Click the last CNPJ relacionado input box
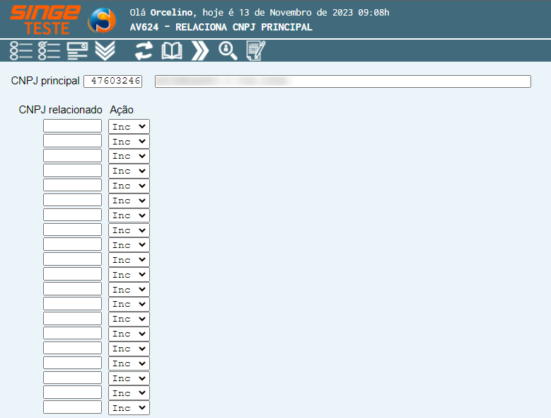Viewport: 551px width, 418px height. (72, 408)
